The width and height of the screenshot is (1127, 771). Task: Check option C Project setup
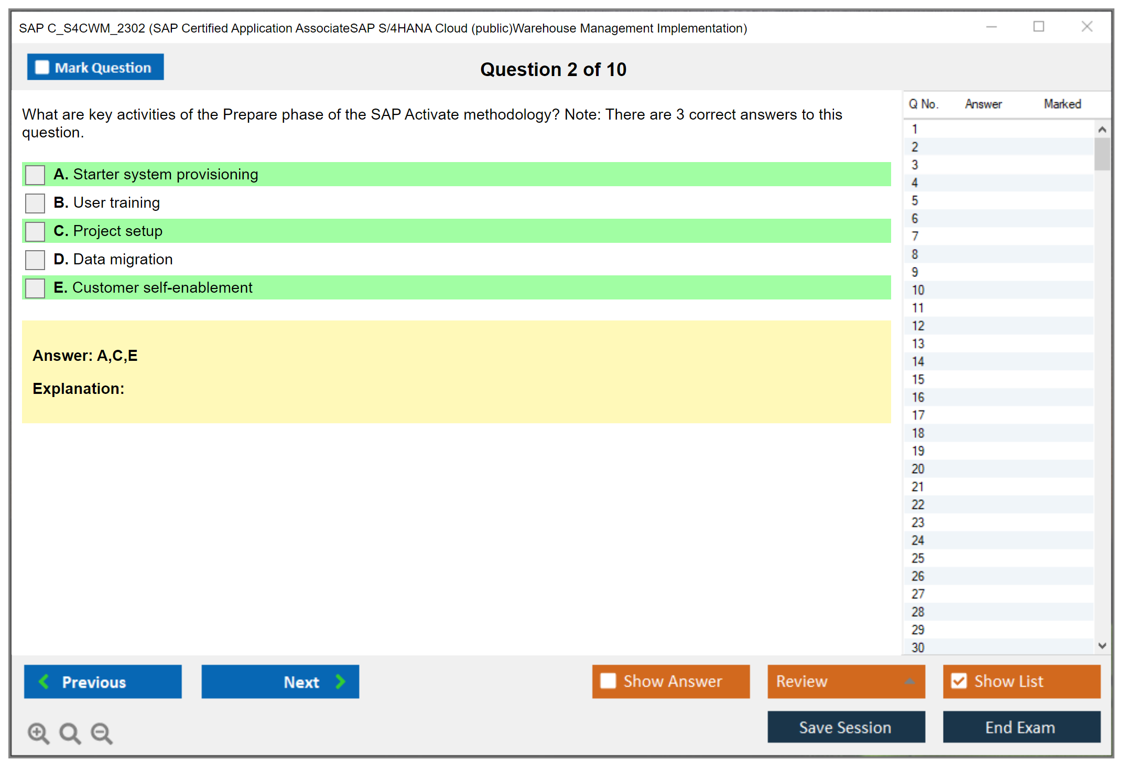click(x=35, y=232)
